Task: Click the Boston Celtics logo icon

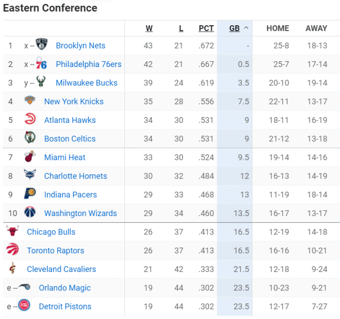Action: (x=30, y=138)
